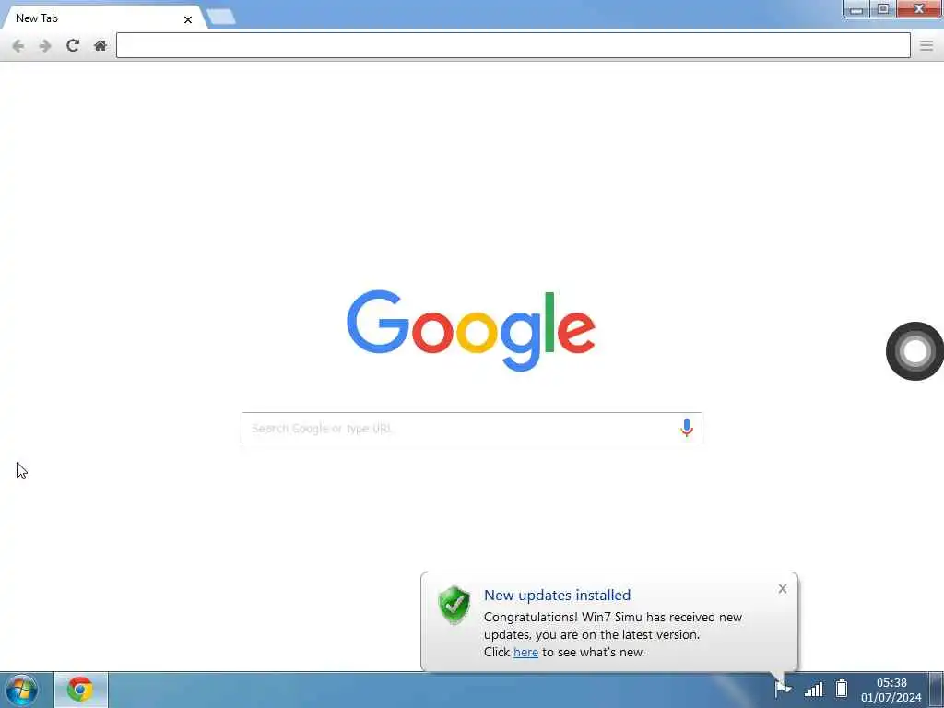
Task: Click the Google logo
Action: click(471, 330)
